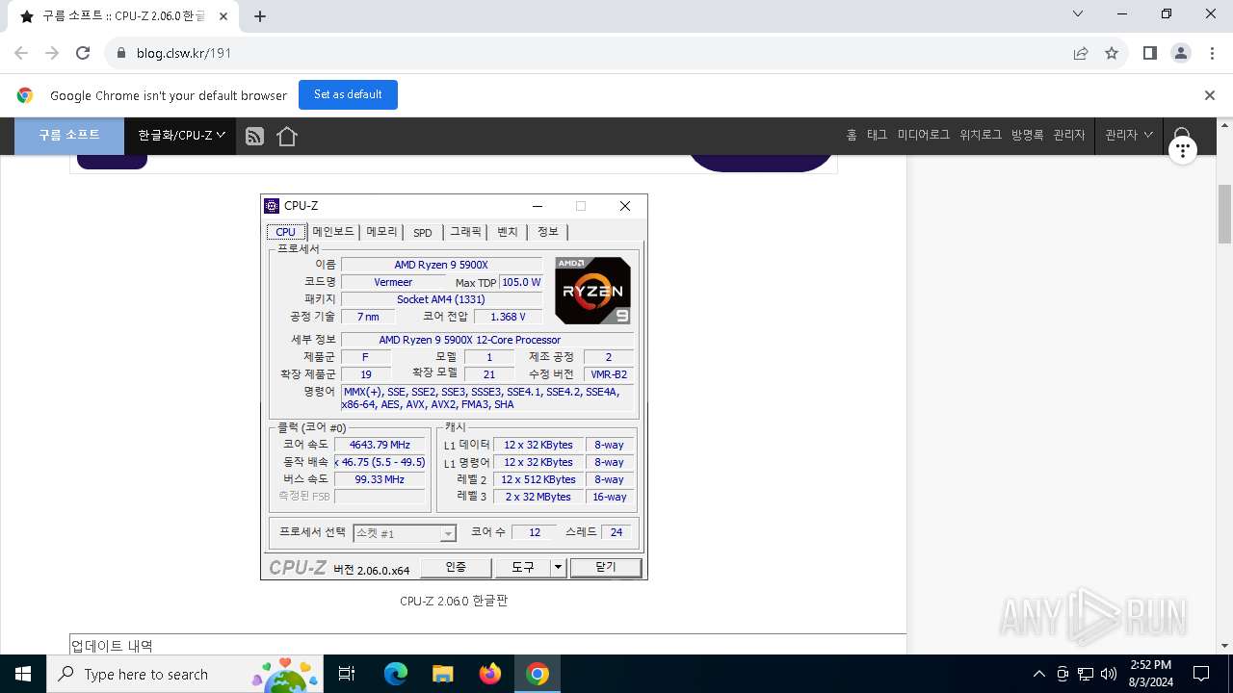Open the 관리자 link next to 방명록

pos(1069,136)
